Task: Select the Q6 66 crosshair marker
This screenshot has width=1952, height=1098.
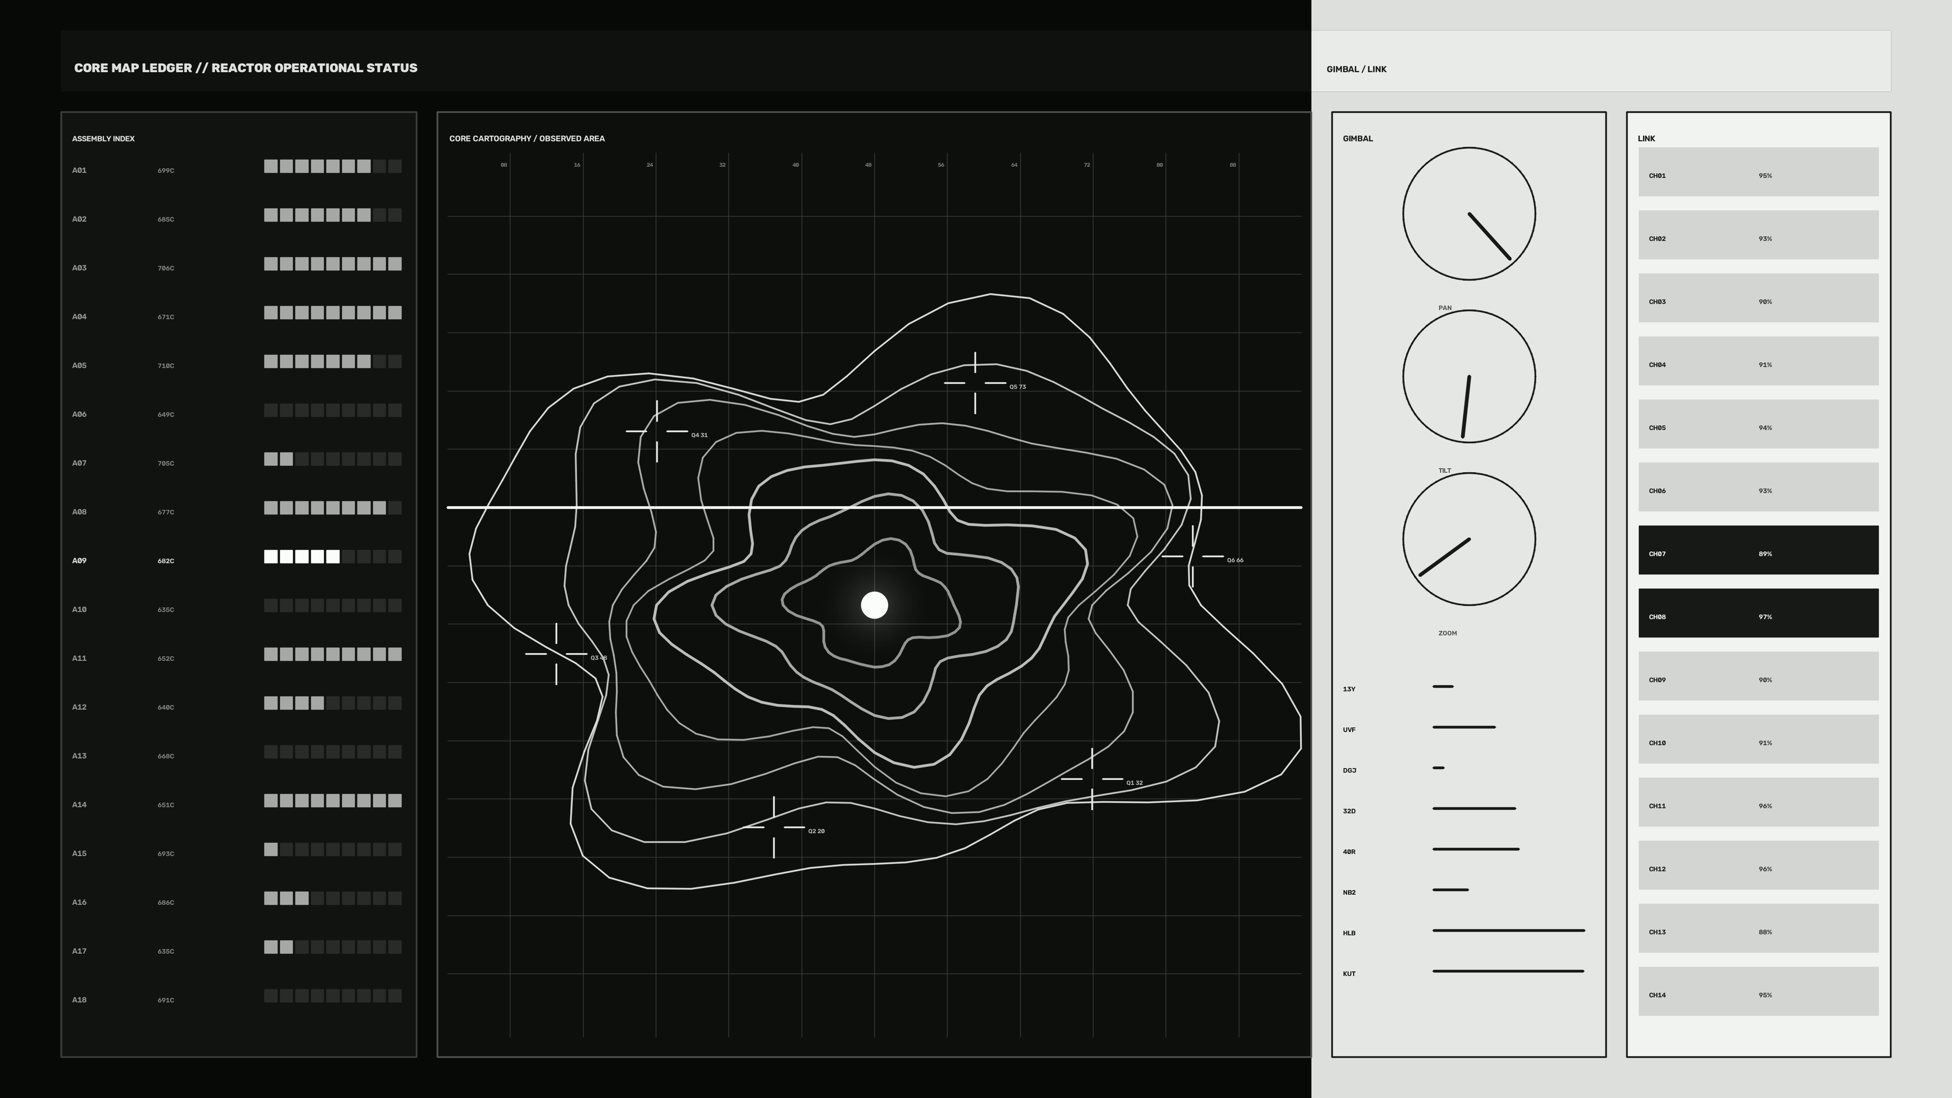Action: 1193,556
